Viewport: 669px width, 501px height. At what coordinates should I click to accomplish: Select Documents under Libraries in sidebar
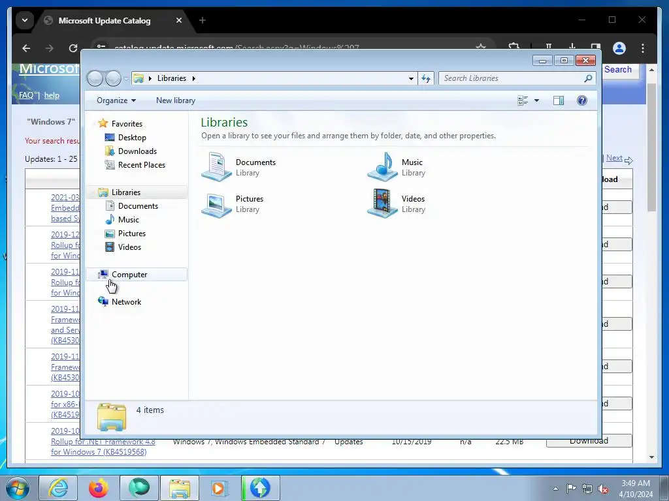point(138,205)
